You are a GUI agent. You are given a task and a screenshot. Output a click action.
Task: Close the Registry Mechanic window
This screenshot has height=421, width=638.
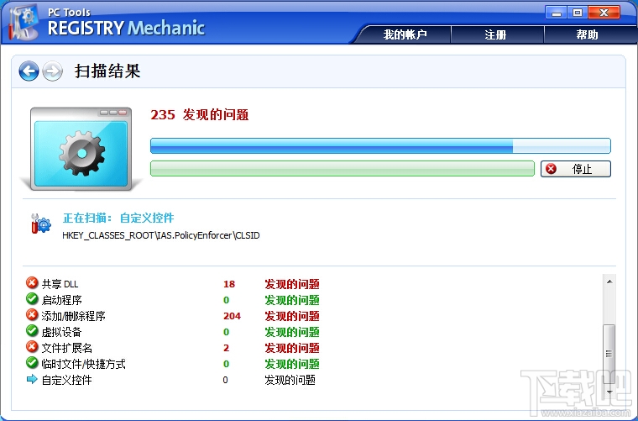604,13
